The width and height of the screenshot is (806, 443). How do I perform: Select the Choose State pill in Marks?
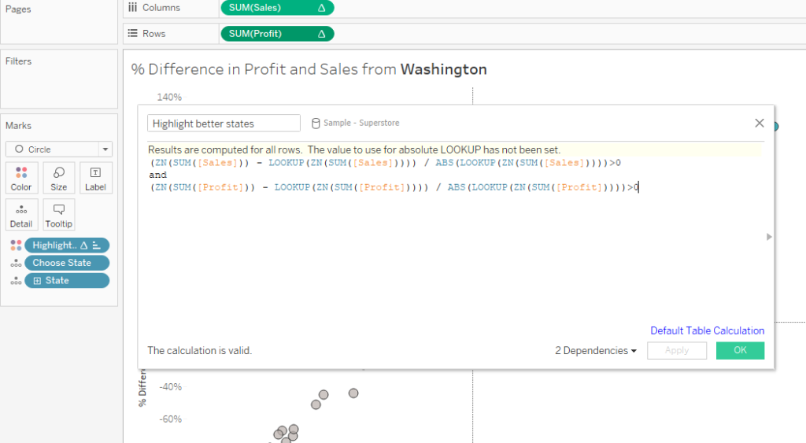(67, 263)
